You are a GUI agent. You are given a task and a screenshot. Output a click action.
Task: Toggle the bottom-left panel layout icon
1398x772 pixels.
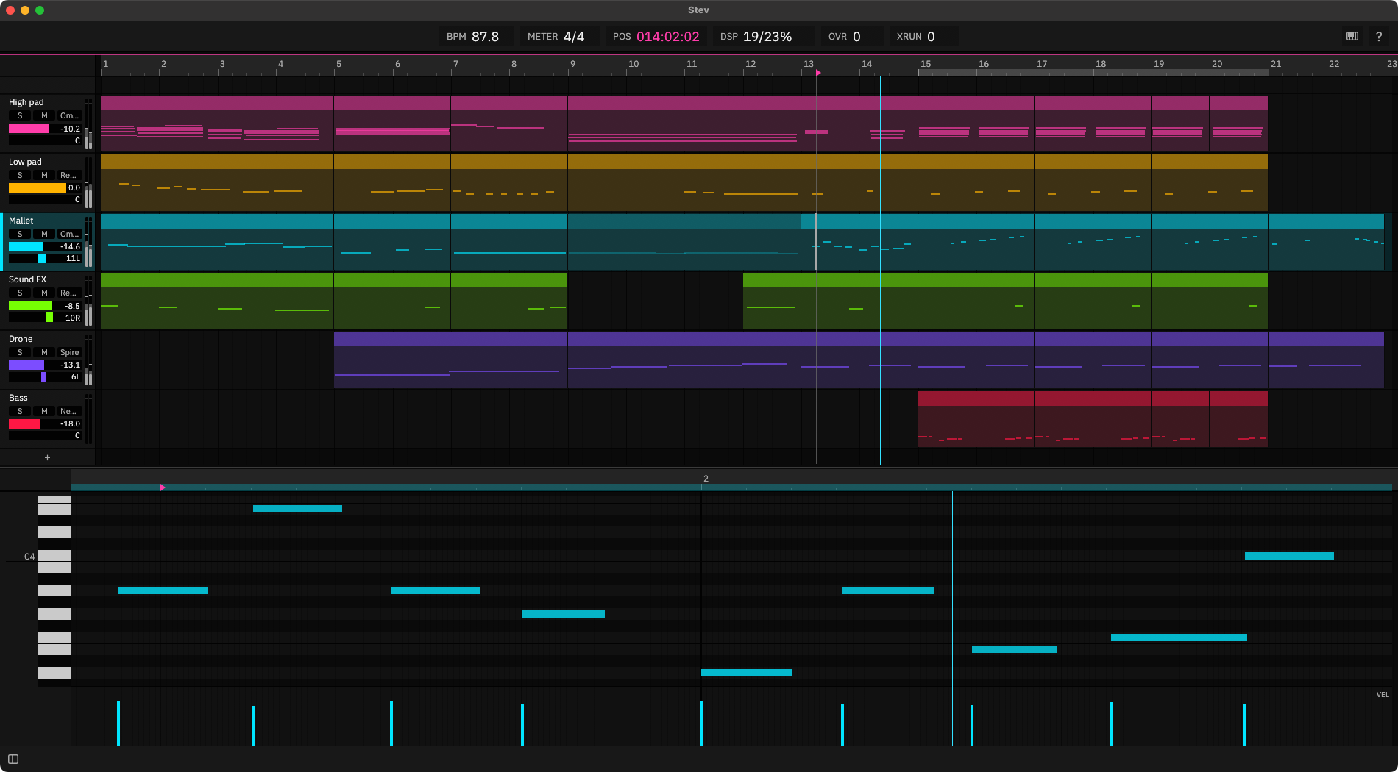coord(13,759)
